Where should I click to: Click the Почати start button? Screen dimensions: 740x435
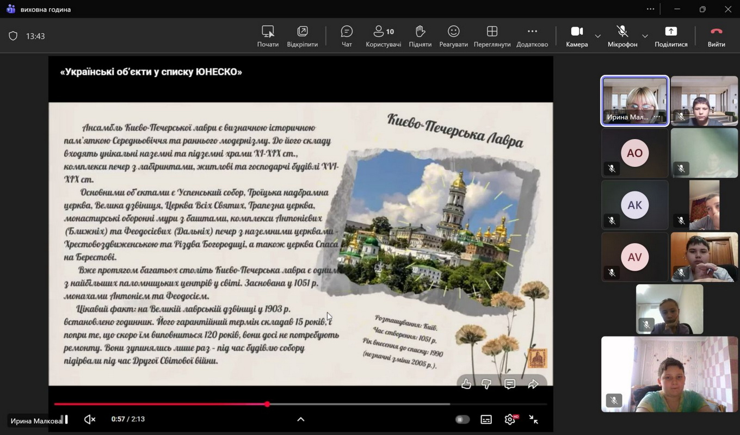(268, 36)
